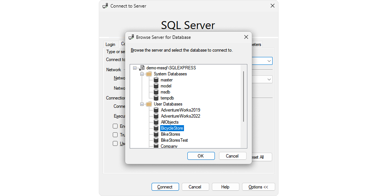Click the model database cylinder icon

coord(156,86)
